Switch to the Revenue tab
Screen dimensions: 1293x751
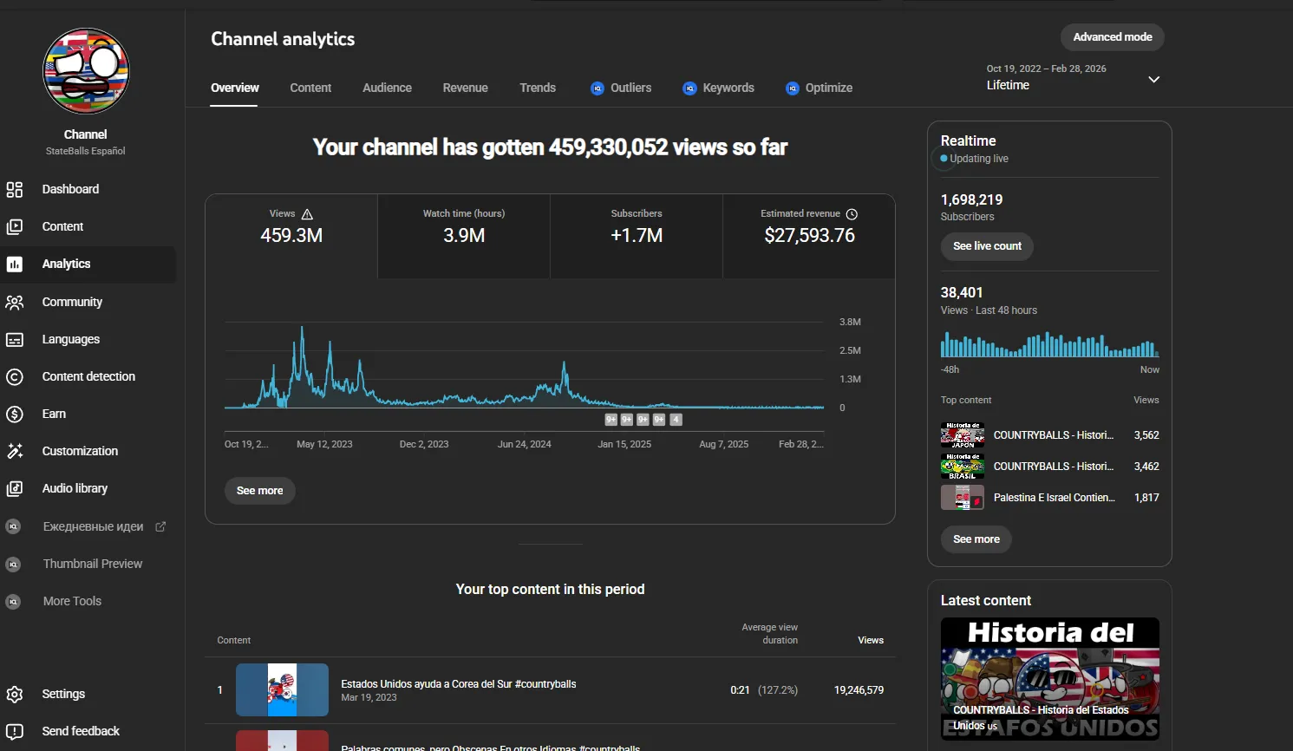465,88
